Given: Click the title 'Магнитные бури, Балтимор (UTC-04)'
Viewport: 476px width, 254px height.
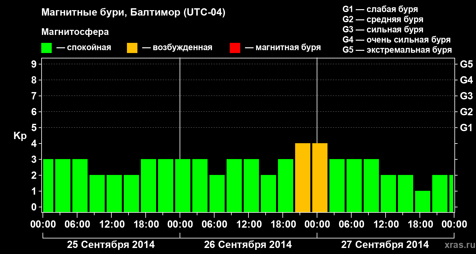Looking at the screenshot, I should click(x=133, y=13).
